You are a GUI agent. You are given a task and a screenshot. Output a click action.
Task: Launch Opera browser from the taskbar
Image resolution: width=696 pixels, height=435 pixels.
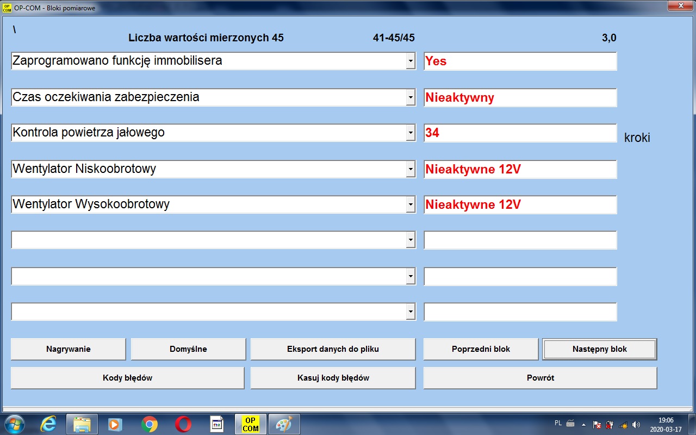click(183, 424)
